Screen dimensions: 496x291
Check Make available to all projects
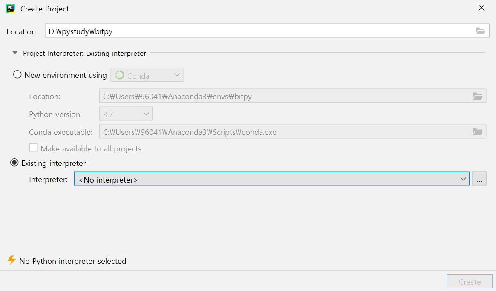pyautogui.click(x=34, y=148)
